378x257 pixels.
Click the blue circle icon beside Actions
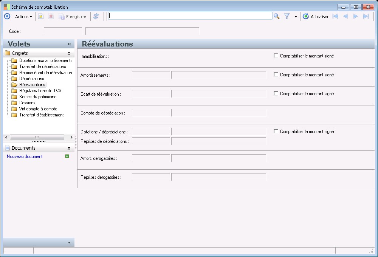[x=7, y=16]
